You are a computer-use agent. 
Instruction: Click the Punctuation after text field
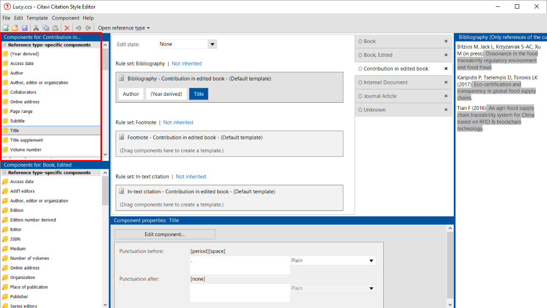240,293
